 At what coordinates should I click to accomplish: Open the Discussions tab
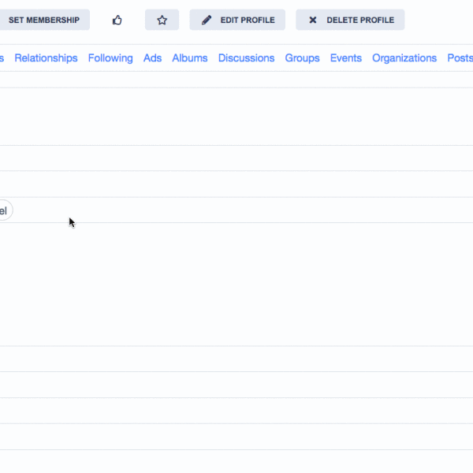[246, 58]
